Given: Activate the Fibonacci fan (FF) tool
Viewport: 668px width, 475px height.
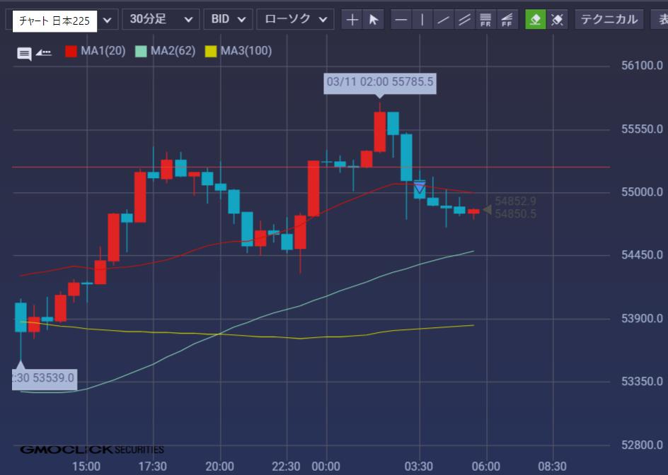Looking at the screenshot, I should coord(507,20).
